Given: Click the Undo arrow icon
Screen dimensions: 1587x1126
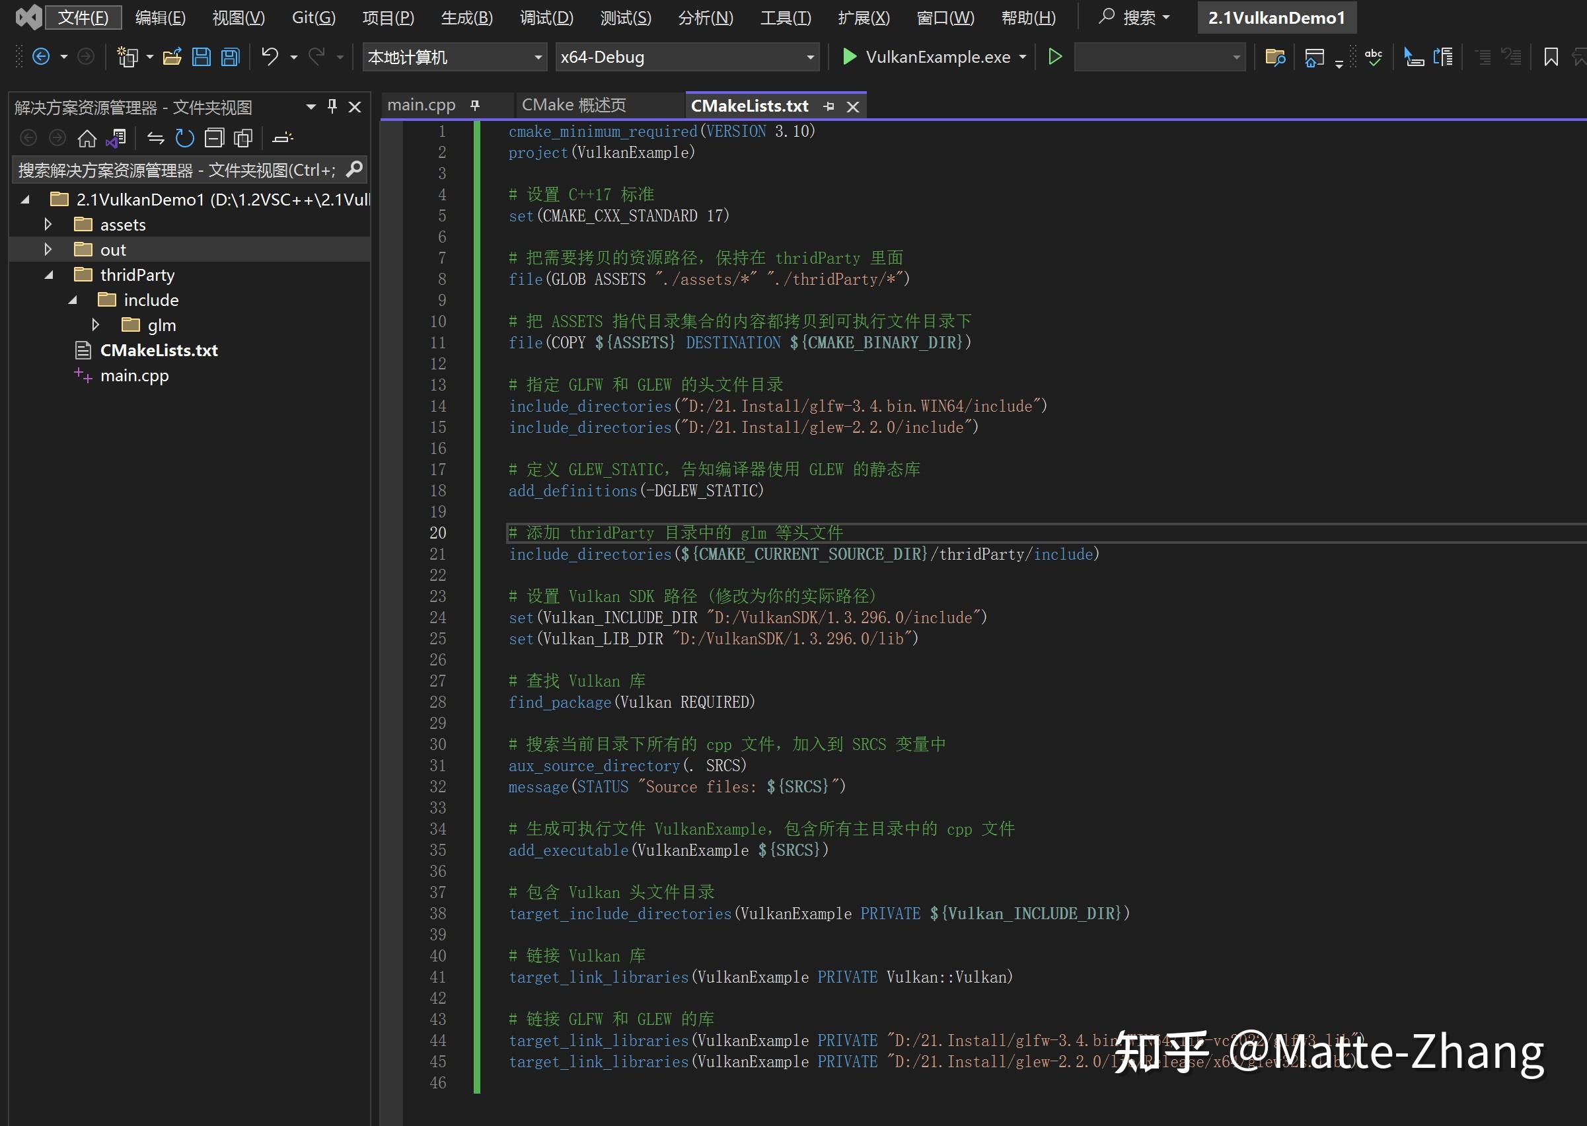Looking at the screenshot, I should tap(270, 56).
